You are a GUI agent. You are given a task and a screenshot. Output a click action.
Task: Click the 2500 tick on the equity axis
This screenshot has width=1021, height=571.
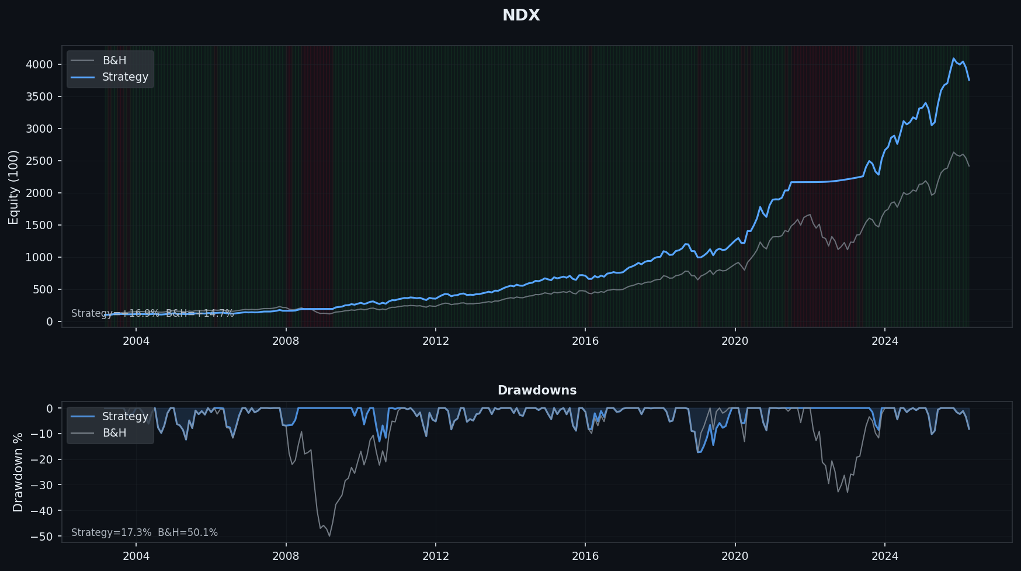pos(39,161)
